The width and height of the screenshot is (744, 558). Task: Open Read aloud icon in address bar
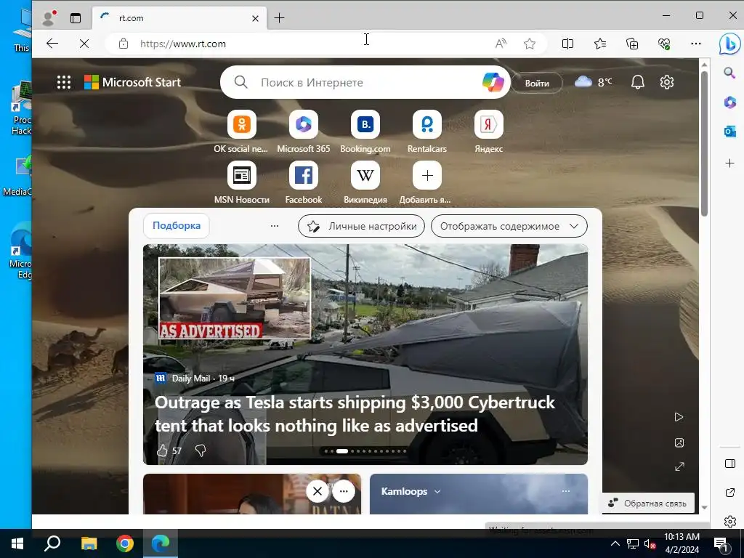(x=501, y=44)
